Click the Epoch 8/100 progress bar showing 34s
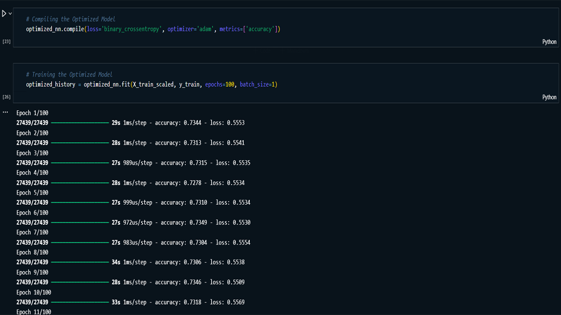This screenshot has width=561, height=315. (80, 262)
